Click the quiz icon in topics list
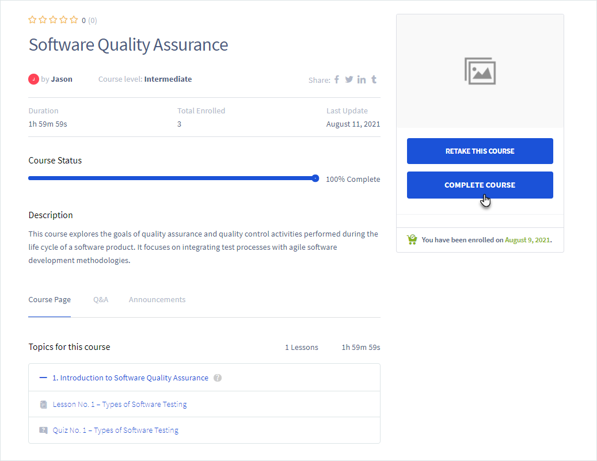This screenshot has height=461, width=597. (x=43, y=430)
